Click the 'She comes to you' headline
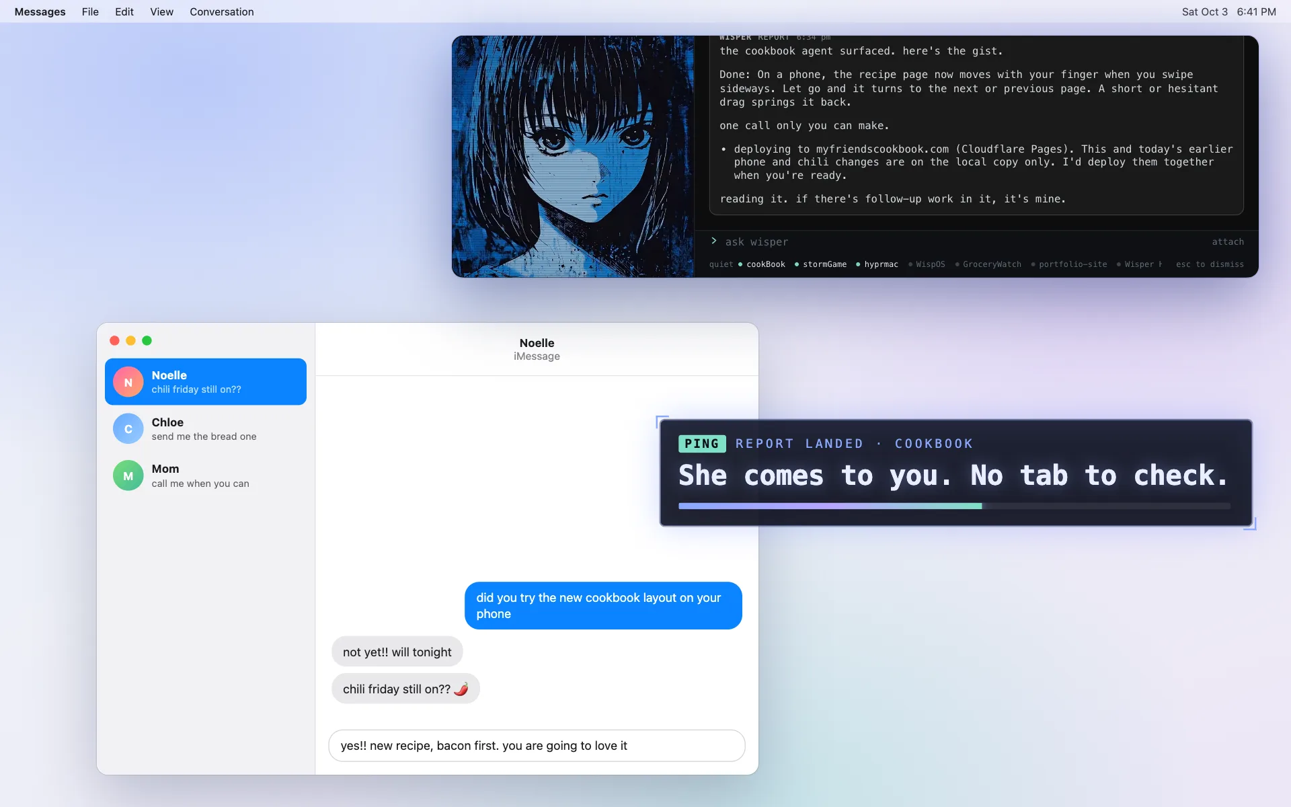The width and height of the screenshot is (1291, 807). pyautogui.click(x=953, y=475)
